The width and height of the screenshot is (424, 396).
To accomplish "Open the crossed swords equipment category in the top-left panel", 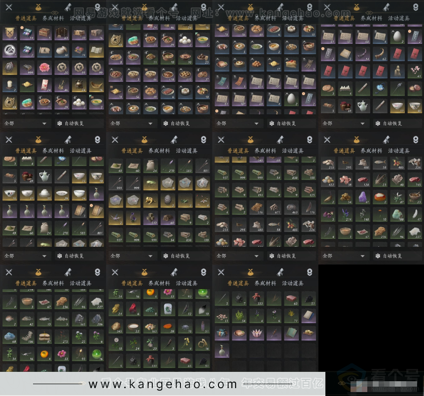I will 8,7.
